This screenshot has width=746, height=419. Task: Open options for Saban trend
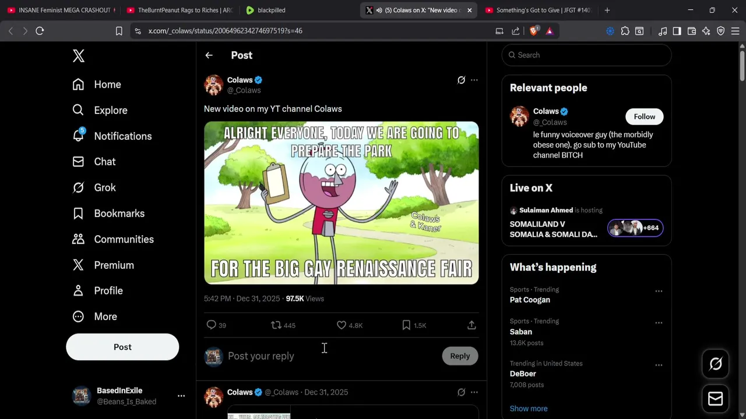click(659, 323)
